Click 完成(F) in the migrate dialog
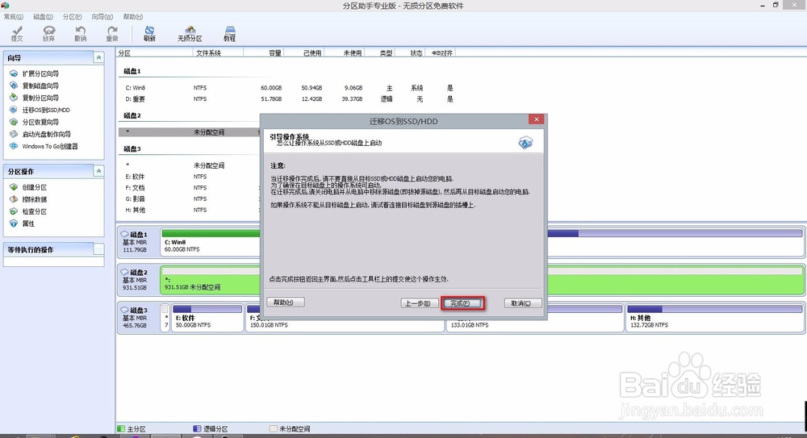The width and height of the screenshot is (807, 438). pos(462,303)
